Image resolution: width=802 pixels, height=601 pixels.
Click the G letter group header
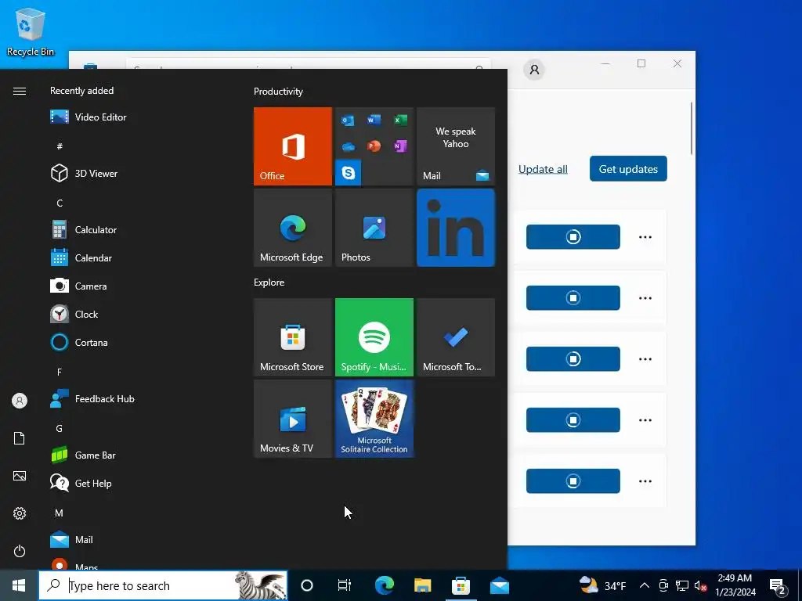[60, 428]
